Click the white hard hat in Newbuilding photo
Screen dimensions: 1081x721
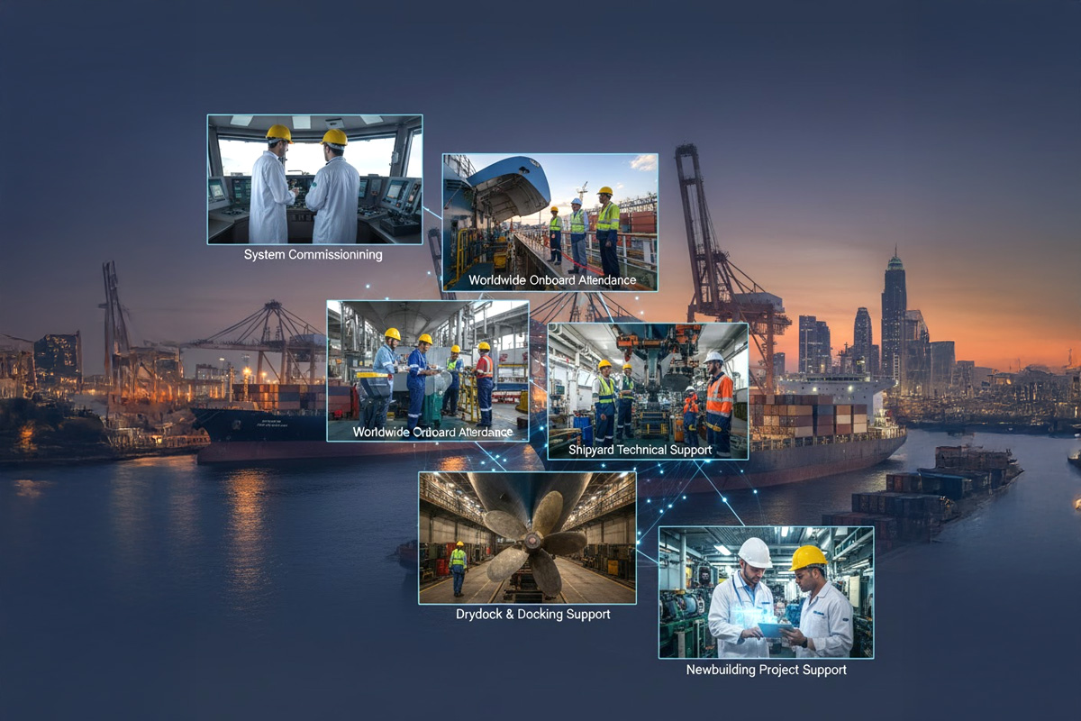(x=754, y=552)
